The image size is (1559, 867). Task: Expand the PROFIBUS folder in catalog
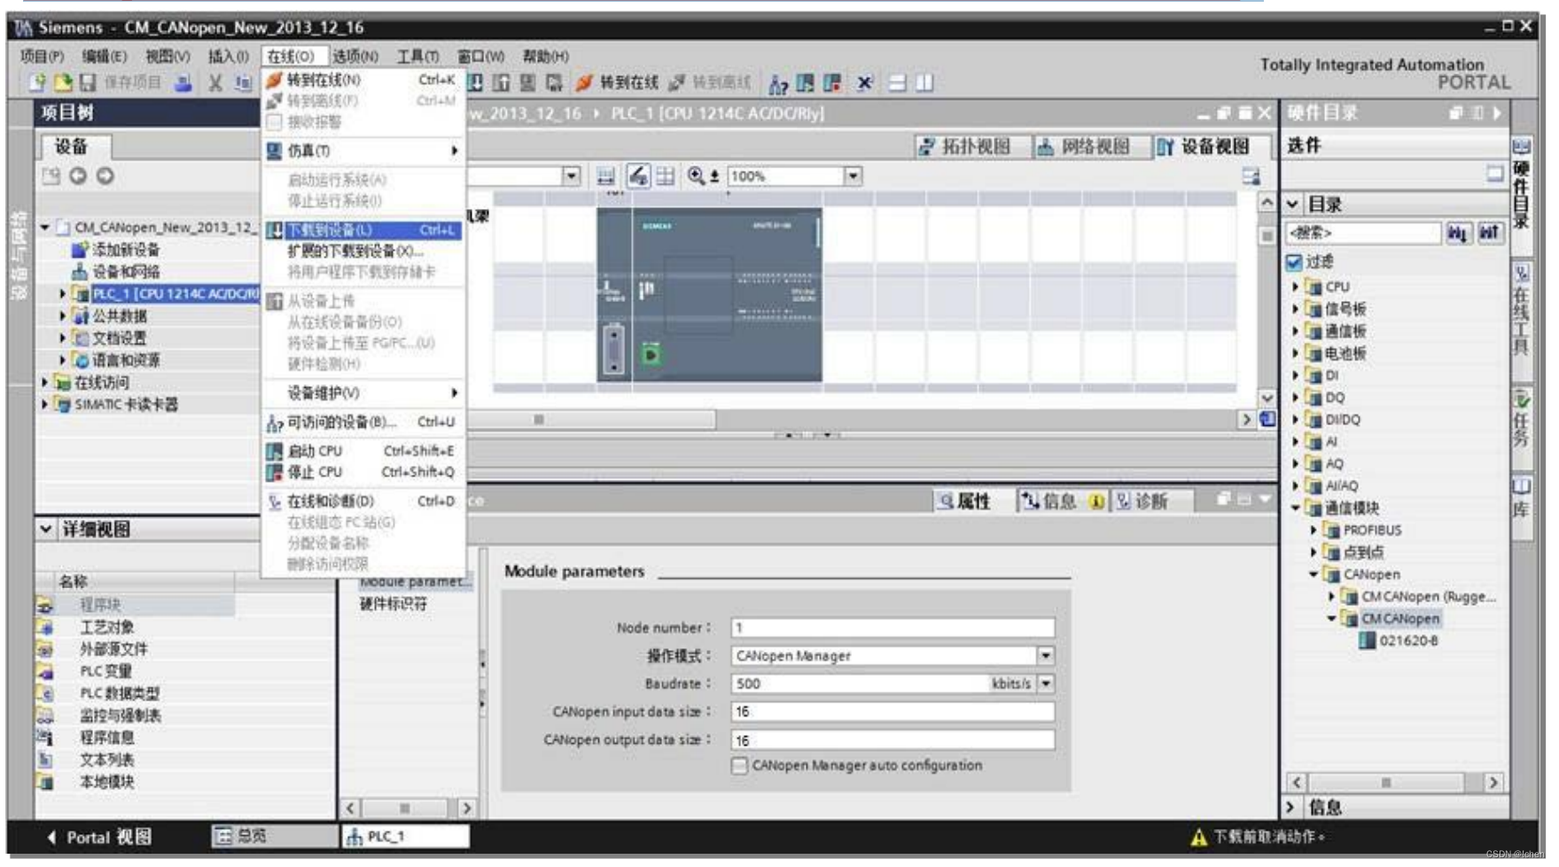pyautogui.click(x=1313, y=530)
